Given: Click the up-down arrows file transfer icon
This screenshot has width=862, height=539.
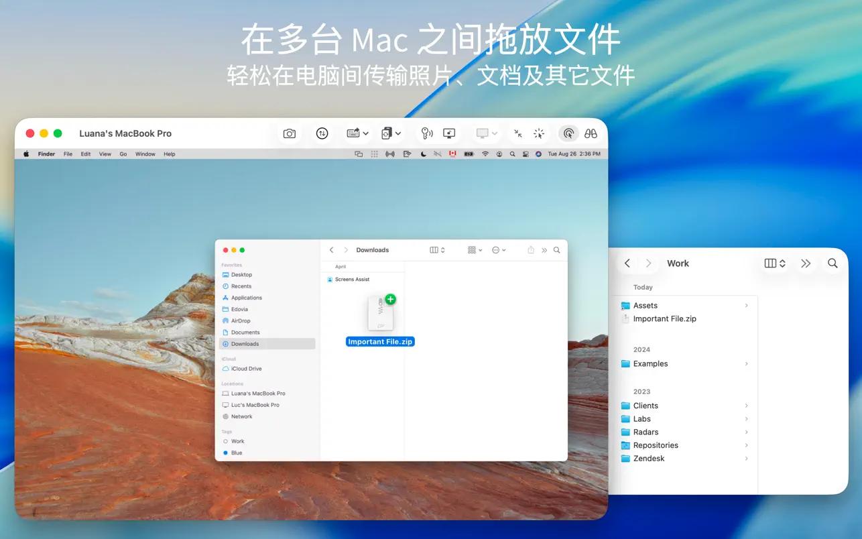Looking at the screenshot, I should (x=322, y=133).
